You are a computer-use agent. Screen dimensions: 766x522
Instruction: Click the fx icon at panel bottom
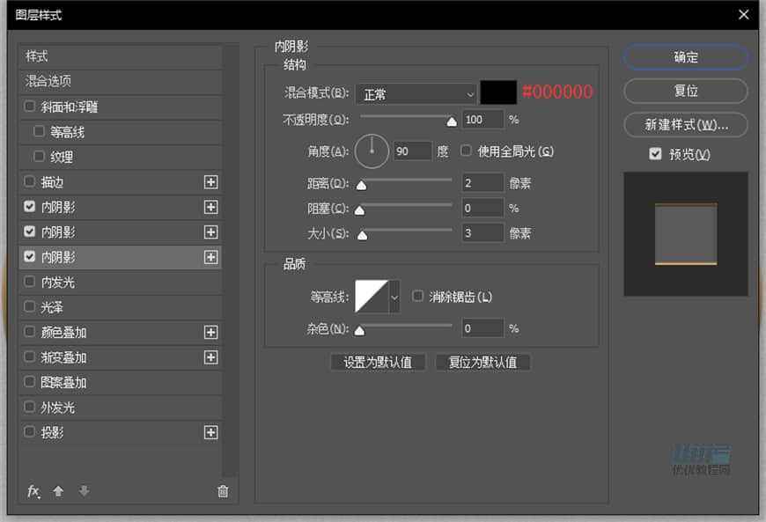(33, 491)
